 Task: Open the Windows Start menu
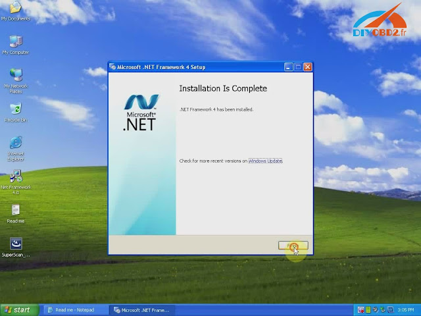pos(20,310)
